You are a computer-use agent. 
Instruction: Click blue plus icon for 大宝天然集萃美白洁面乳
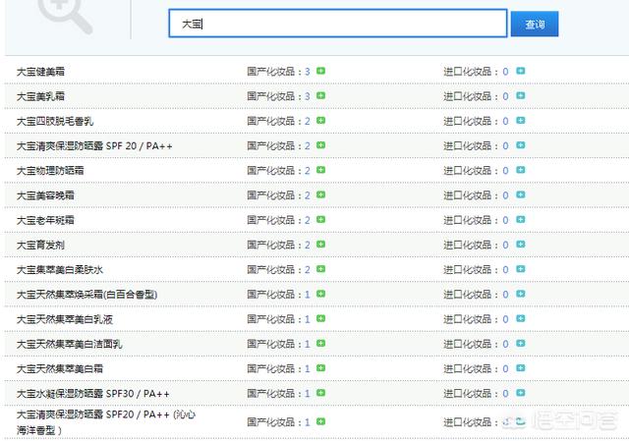(x=520, y=344)
